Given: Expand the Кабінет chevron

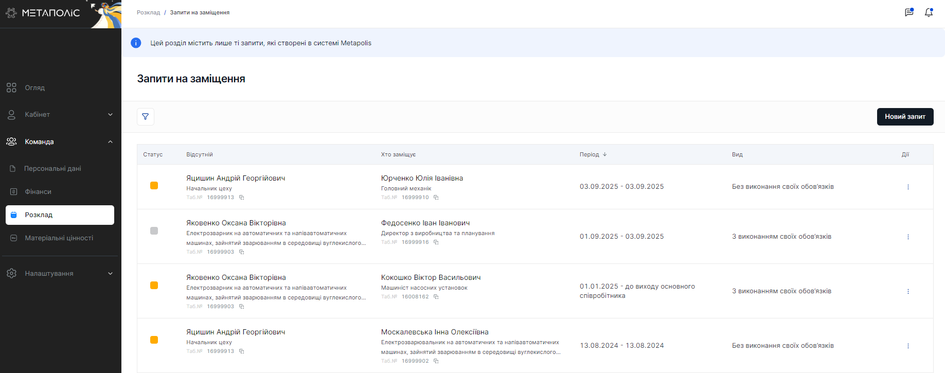Looking at the screenshot, I should coord(110,114).
